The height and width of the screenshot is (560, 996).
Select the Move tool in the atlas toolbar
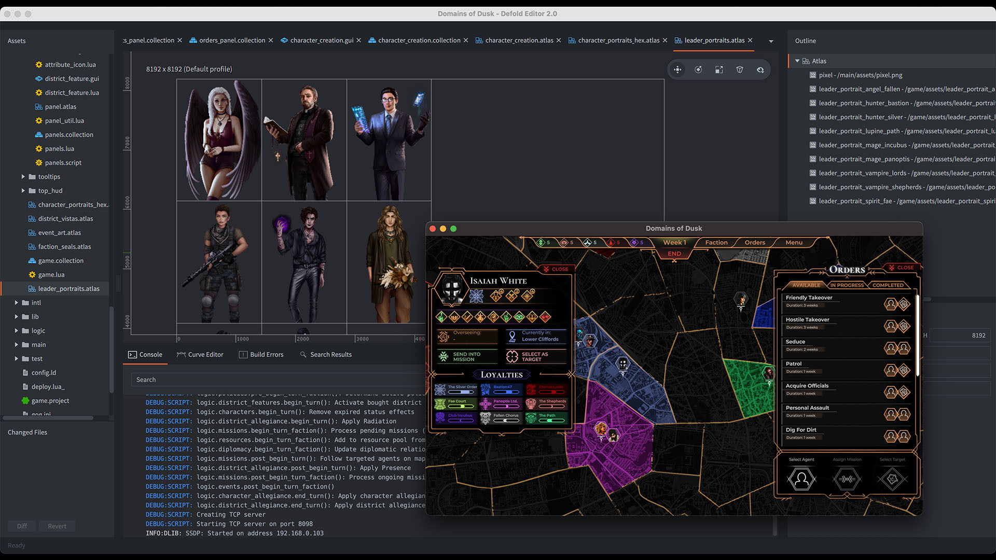677,69
